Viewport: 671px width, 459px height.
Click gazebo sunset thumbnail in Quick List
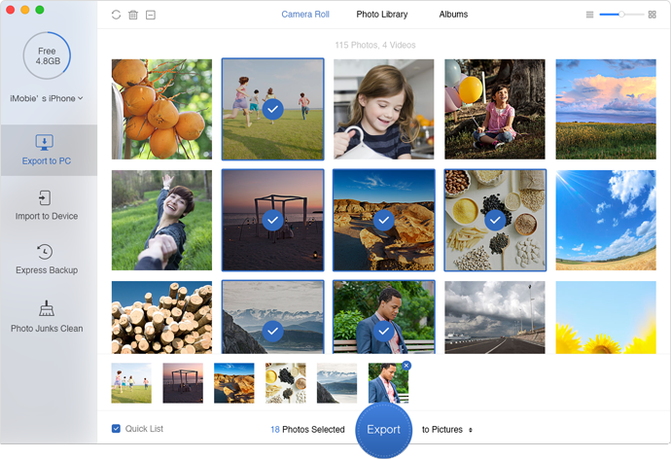(183, 383)
